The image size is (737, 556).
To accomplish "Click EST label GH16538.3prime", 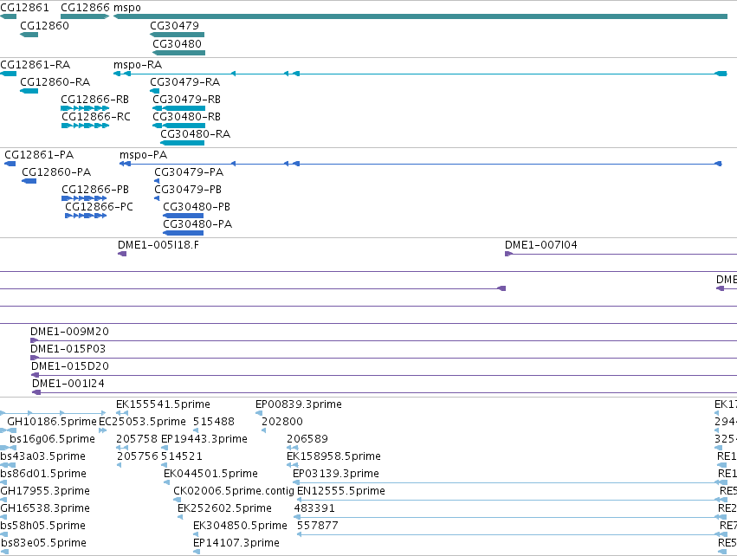I will (45, 508).
